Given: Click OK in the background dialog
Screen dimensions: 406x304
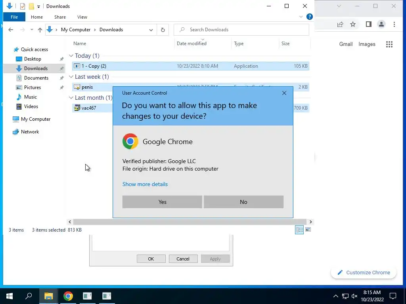Looking at the screenshot, I should 151,259.
